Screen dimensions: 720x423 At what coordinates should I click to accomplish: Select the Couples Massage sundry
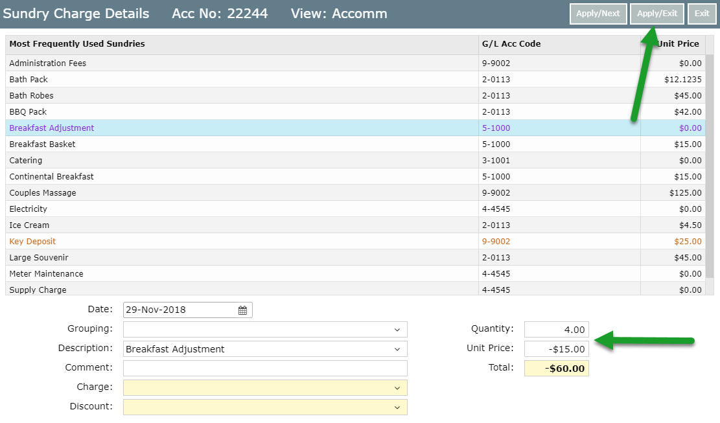tap(355, 192)
